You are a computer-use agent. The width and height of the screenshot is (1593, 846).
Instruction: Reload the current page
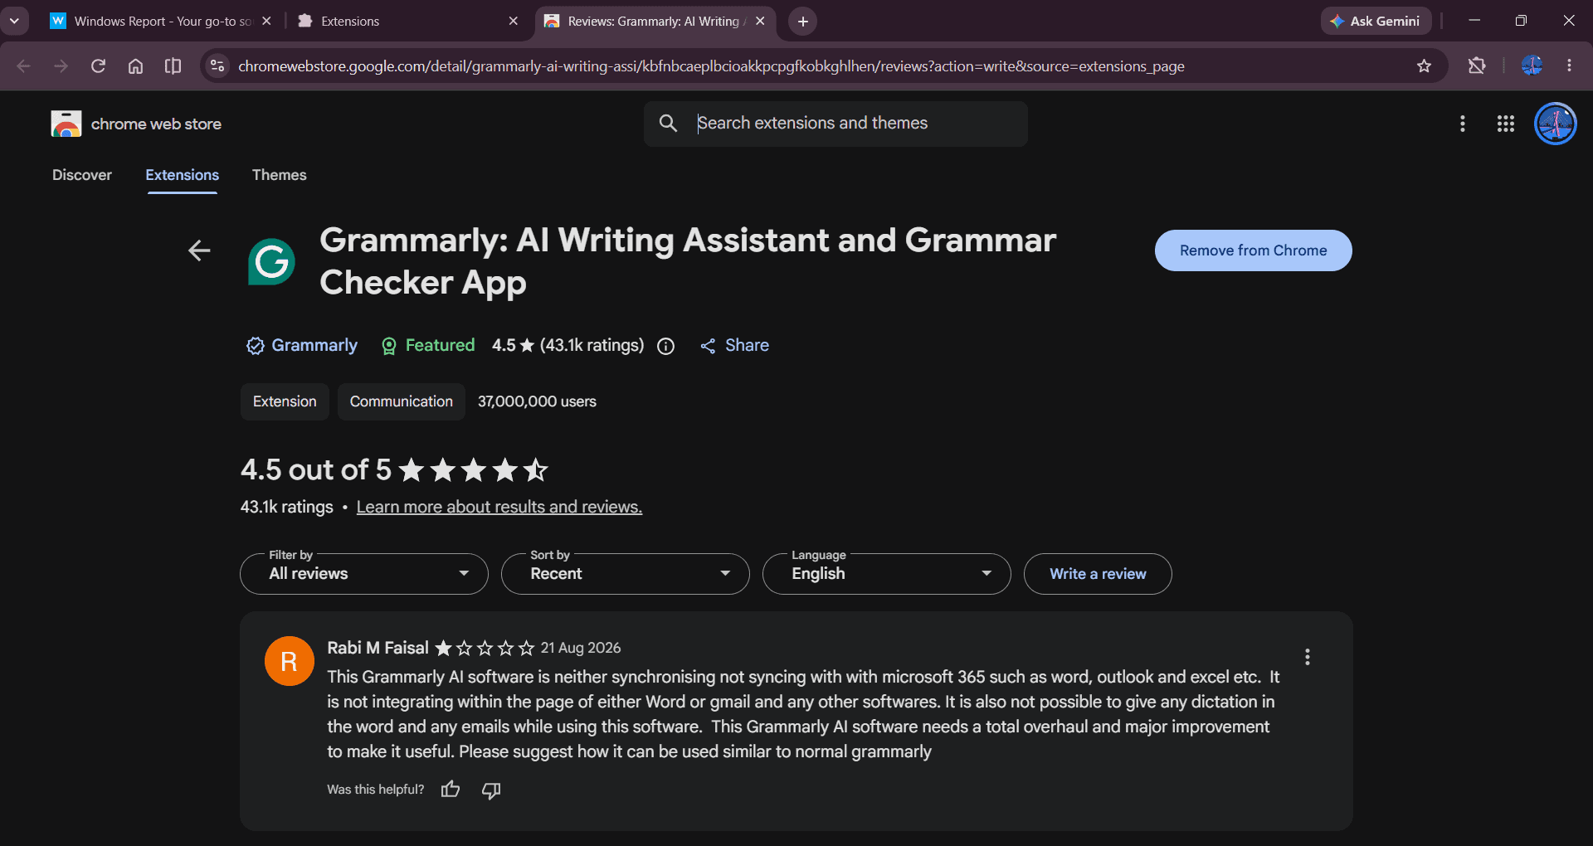point(98,66)
